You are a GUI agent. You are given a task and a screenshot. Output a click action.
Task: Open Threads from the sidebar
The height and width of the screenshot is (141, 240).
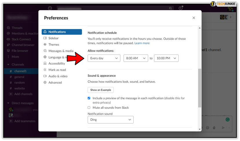[x=17, y=28]
